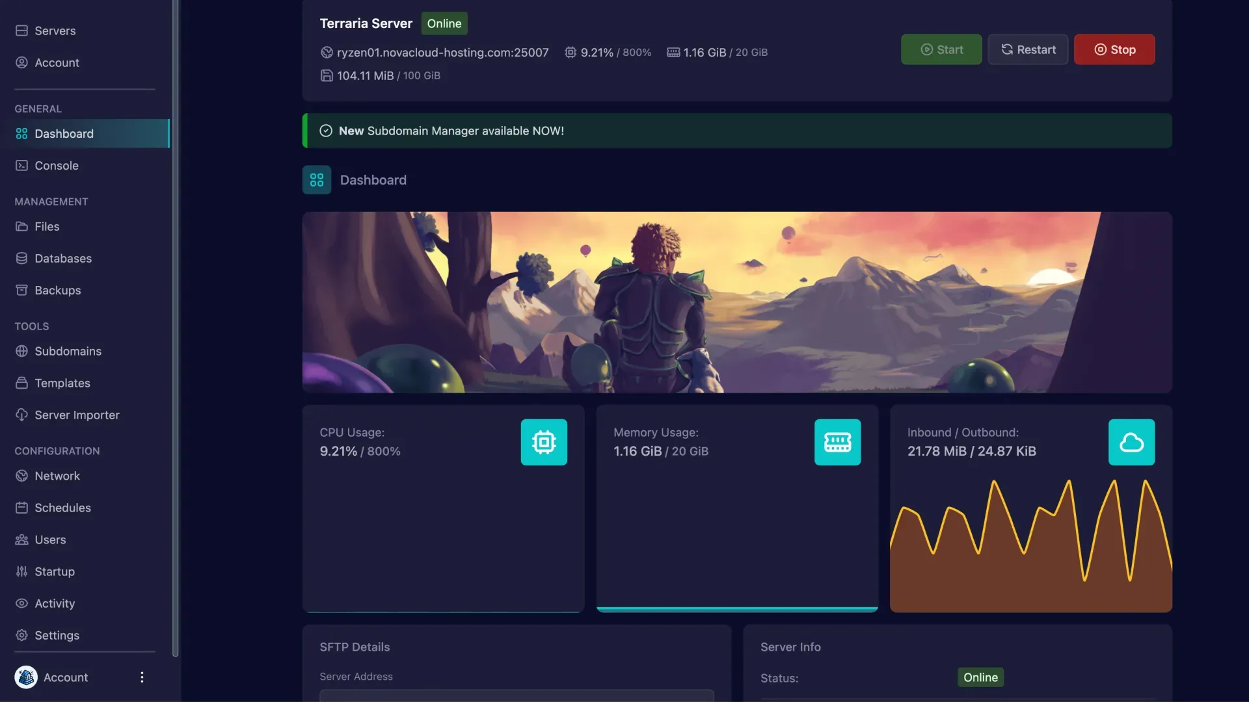Viewport: 1249px width, 702px height.
Task: Open the Backups page
Action: [x=85, y=290]
